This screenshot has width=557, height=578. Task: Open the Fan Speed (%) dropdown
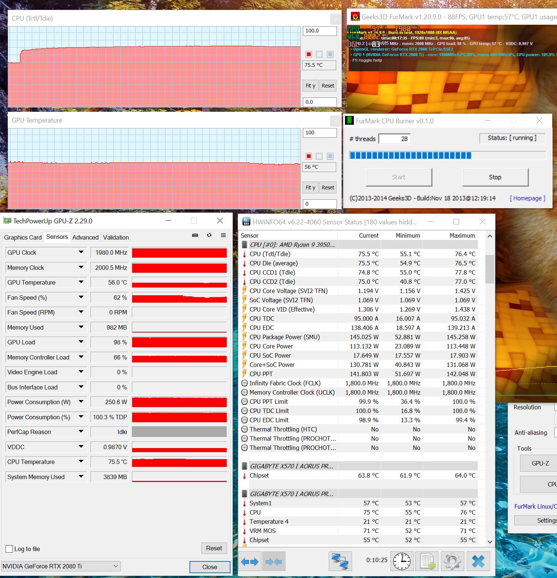click(x=81, y=297)
